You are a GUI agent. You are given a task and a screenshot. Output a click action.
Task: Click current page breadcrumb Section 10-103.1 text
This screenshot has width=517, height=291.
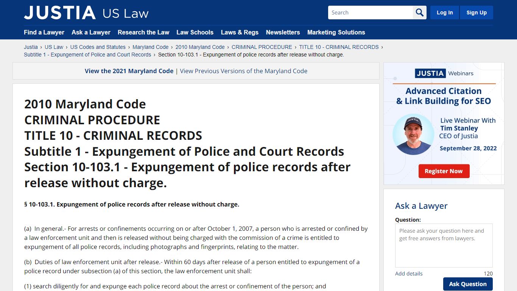(x=251, y=55)
